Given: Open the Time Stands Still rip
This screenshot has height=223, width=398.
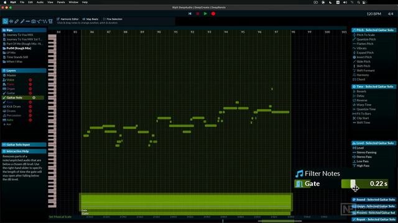Looking at the screenshot, I should tap(17, 57).
